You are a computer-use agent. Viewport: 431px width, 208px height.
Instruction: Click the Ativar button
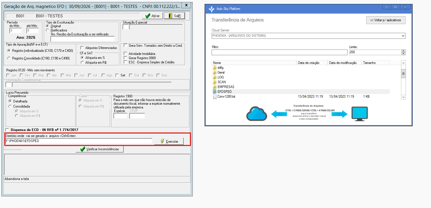point(152,16)
